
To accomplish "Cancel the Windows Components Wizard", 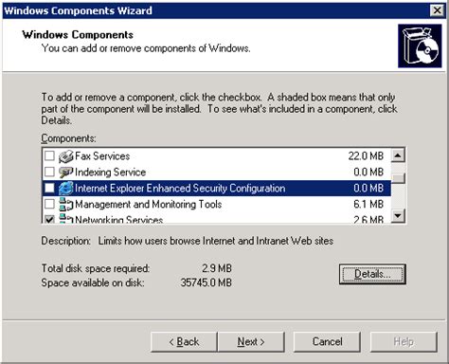I will point(327,342).
